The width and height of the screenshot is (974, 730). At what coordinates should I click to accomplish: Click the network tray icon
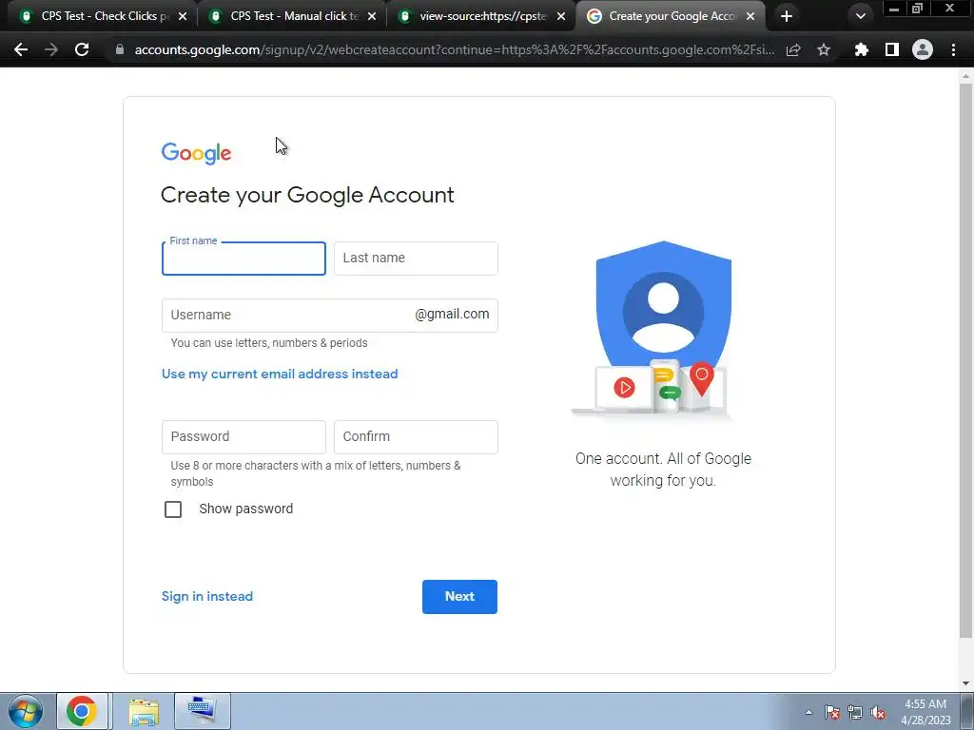point(855,712)
